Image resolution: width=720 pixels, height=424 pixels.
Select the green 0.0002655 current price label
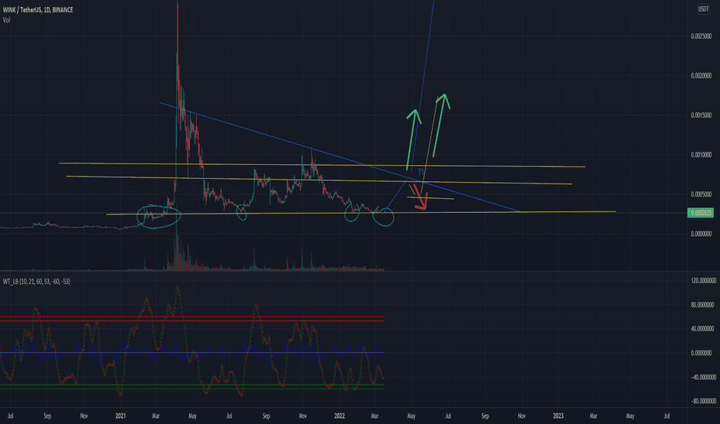700,213
